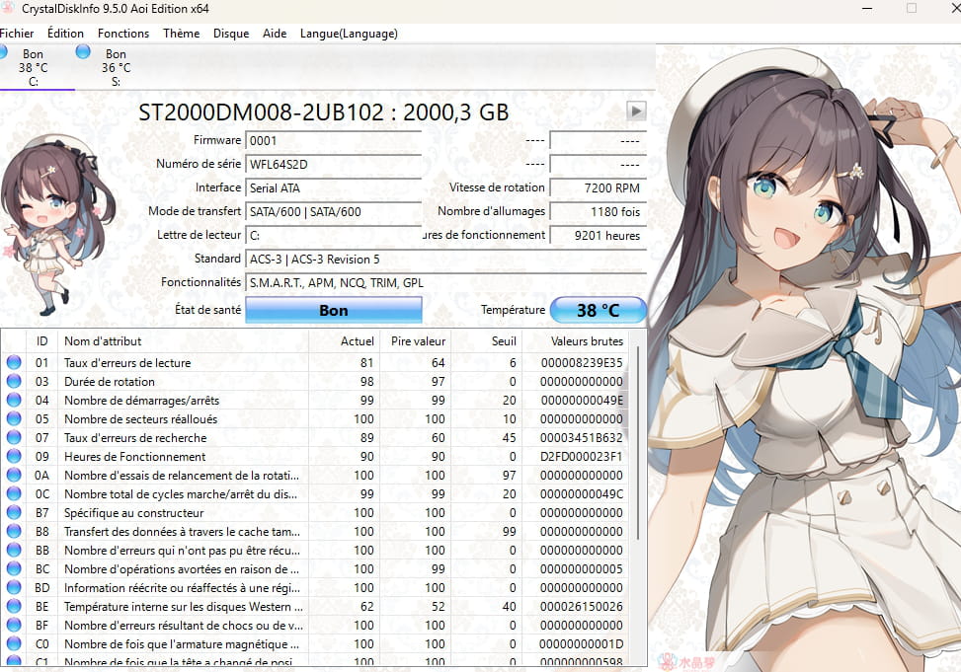Click the 38 °C temperature button
Screen dimensions: 961x672
click(x=599, y=310)
